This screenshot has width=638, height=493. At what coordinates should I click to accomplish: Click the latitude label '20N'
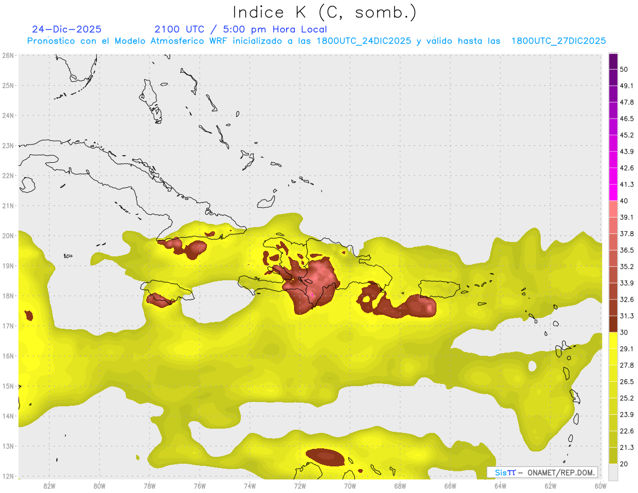[x=8, y=236]
